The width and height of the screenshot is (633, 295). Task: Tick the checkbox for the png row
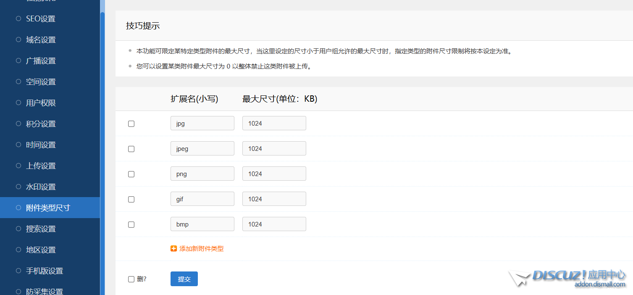pyautogui.click(x=131, y=174)
